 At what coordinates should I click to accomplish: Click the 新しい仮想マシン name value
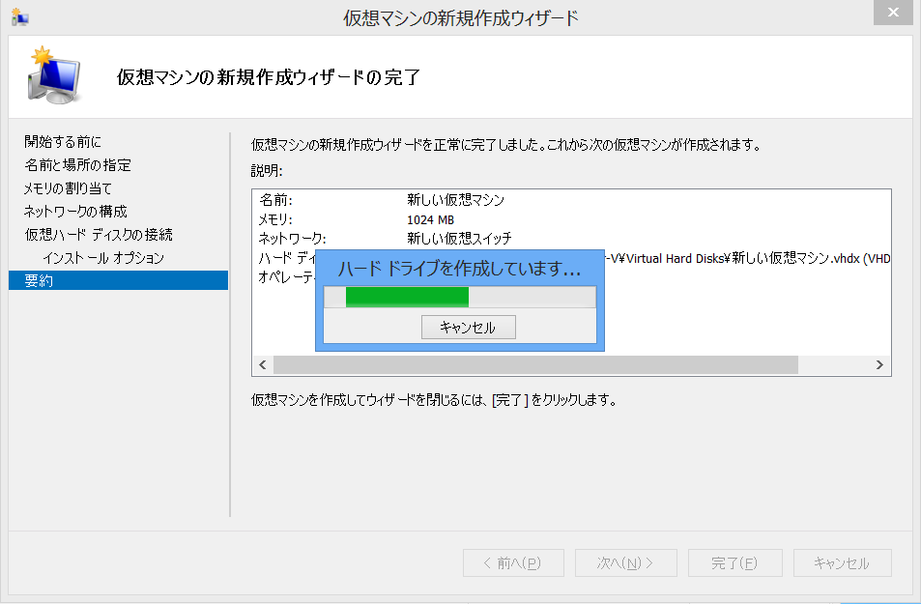[456, 200]
